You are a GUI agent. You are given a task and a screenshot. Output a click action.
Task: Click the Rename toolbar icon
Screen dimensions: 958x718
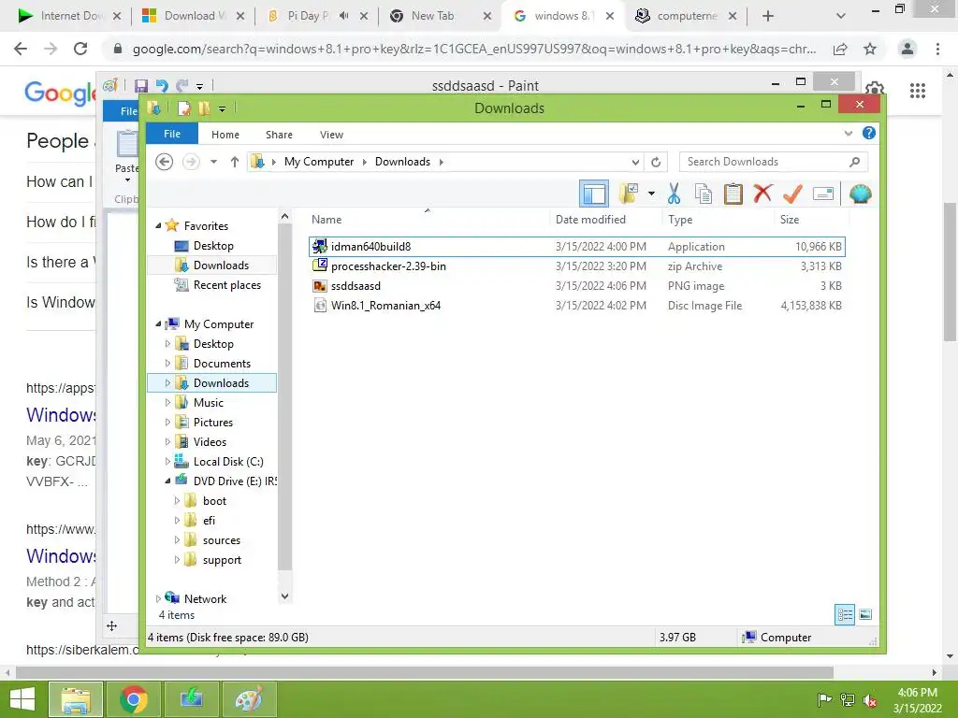823,194
